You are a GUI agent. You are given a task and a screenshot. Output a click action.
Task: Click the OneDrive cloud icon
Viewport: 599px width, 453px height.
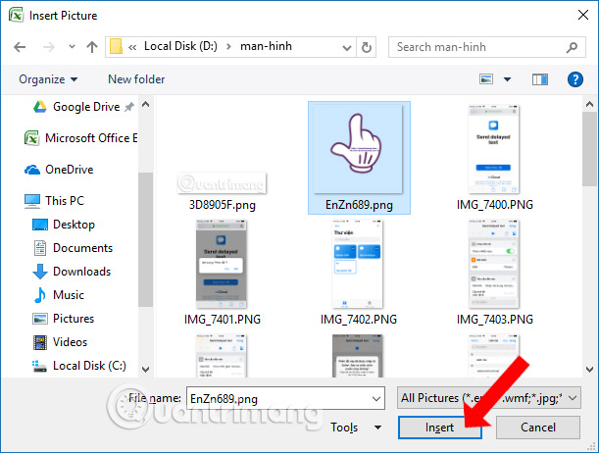(32, 170)
